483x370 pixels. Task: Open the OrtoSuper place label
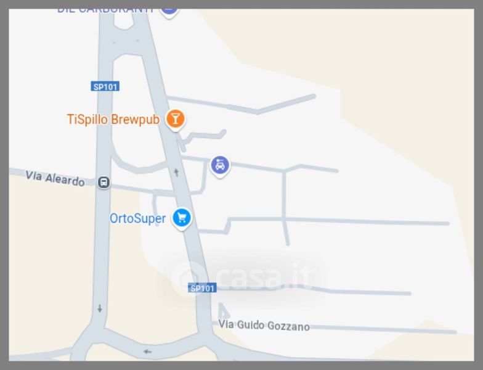[138, 218]
